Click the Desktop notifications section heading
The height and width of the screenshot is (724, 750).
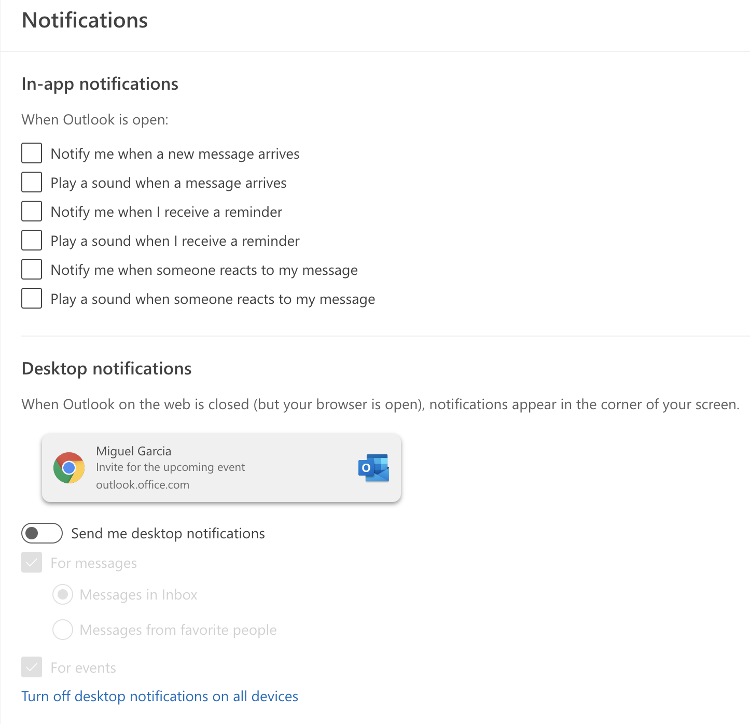pyautogui.click(x=107, y=369)
